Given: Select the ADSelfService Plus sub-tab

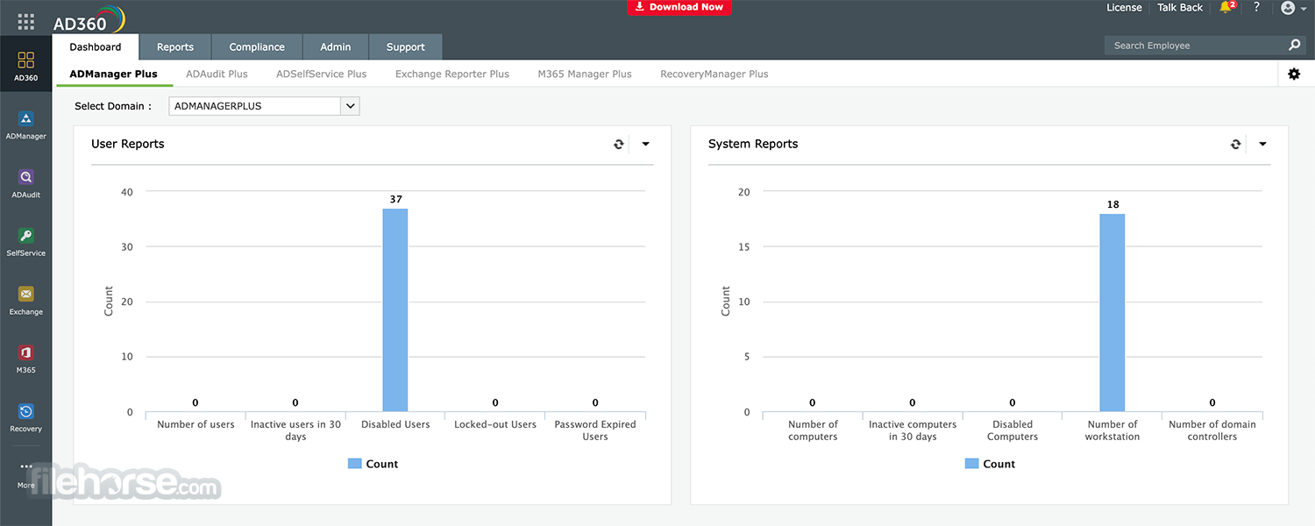Looking at the screenshot, I should tap(322, 75).
